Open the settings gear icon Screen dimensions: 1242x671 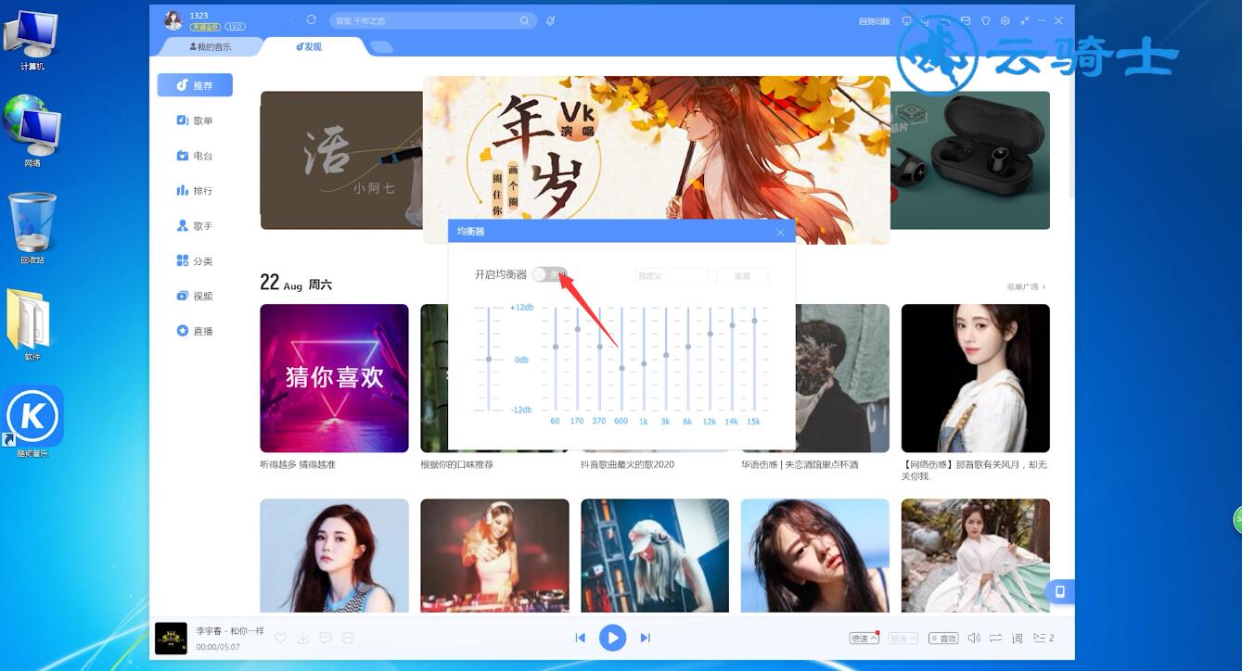click(1005, 20)
